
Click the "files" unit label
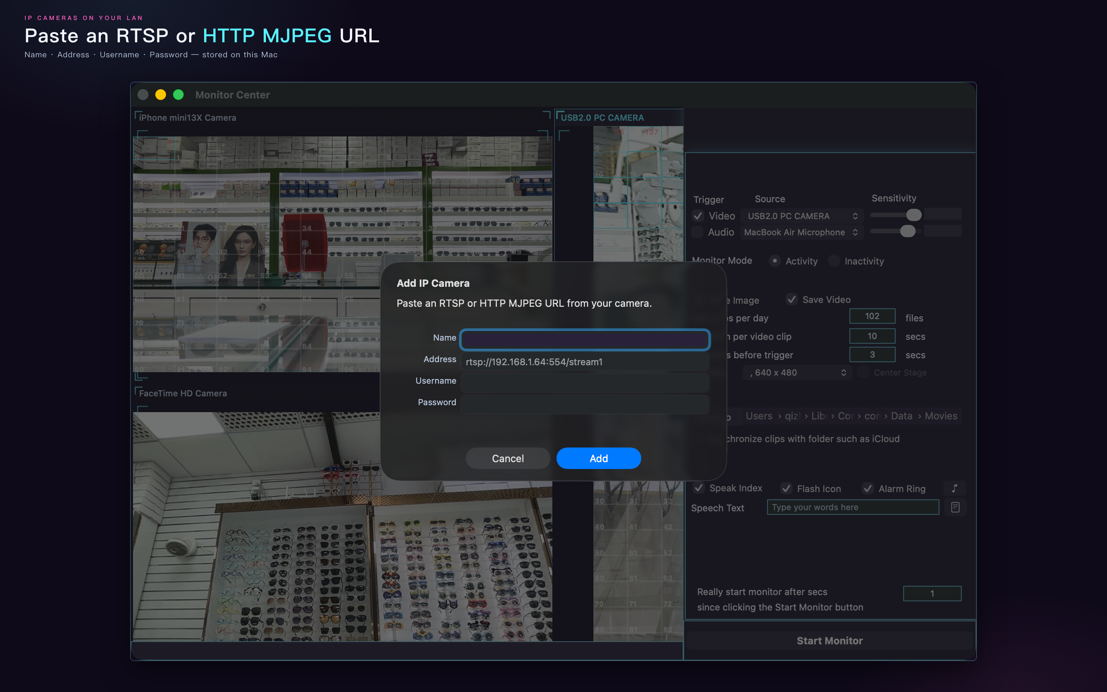(x=914, y=318)
